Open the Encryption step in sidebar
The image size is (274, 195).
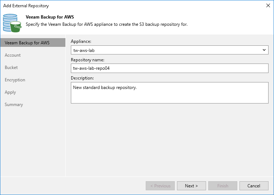pos(15,80)
